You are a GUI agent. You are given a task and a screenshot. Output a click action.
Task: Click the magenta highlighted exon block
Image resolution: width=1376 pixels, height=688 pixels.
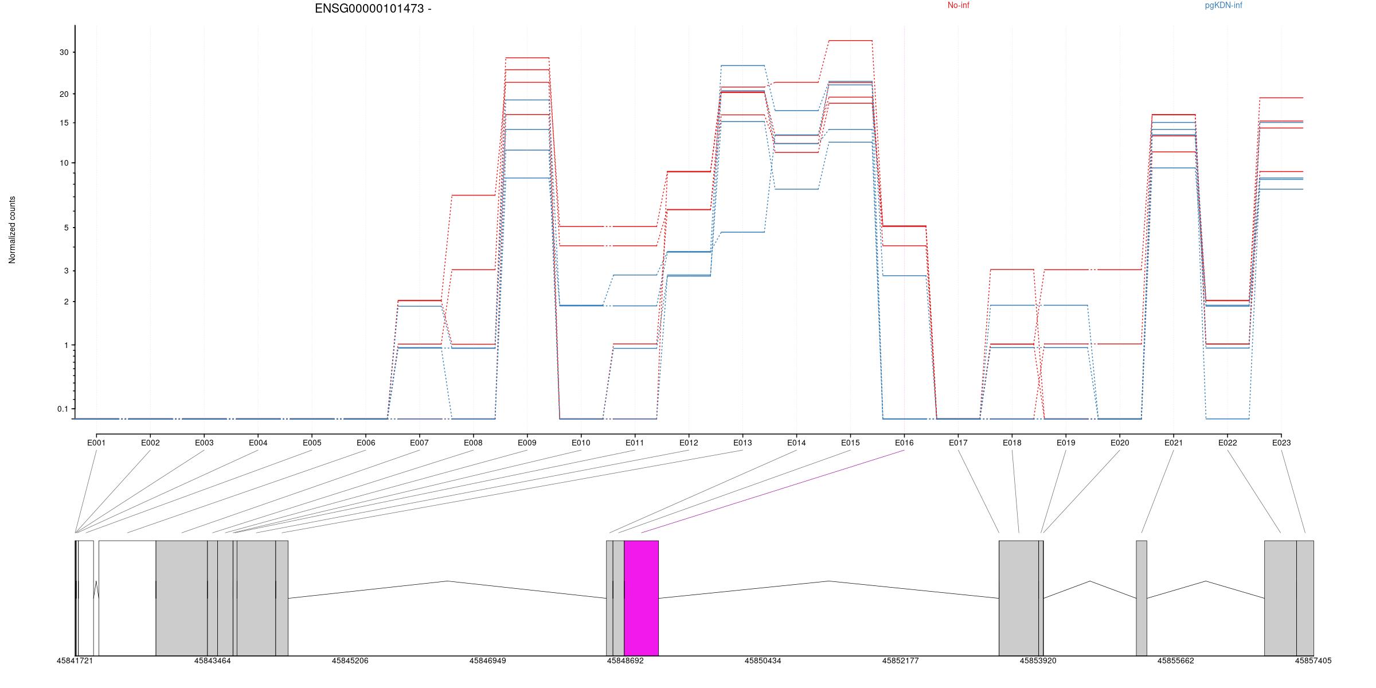point(641,597)
